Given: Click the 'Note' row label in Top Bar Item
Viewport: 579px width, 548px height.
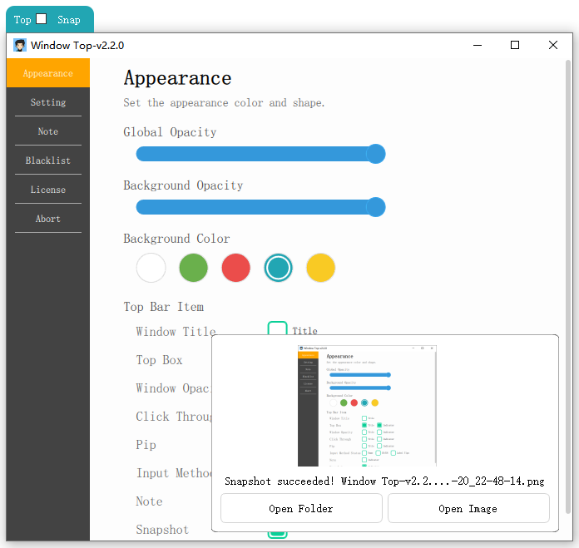Looking at the screenshot, I should pos(149,501).
